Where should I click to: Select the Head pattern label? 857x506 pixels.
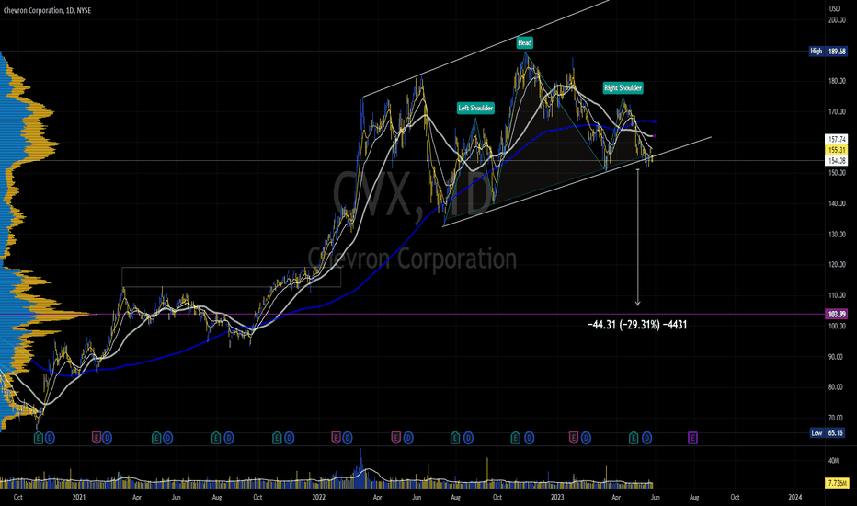pos(525,42)
